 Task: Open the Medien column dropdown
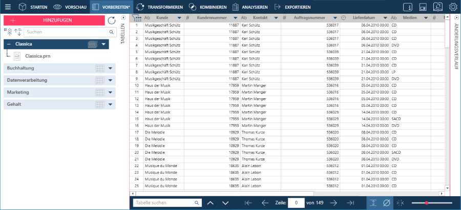click(x=426, y=18)
